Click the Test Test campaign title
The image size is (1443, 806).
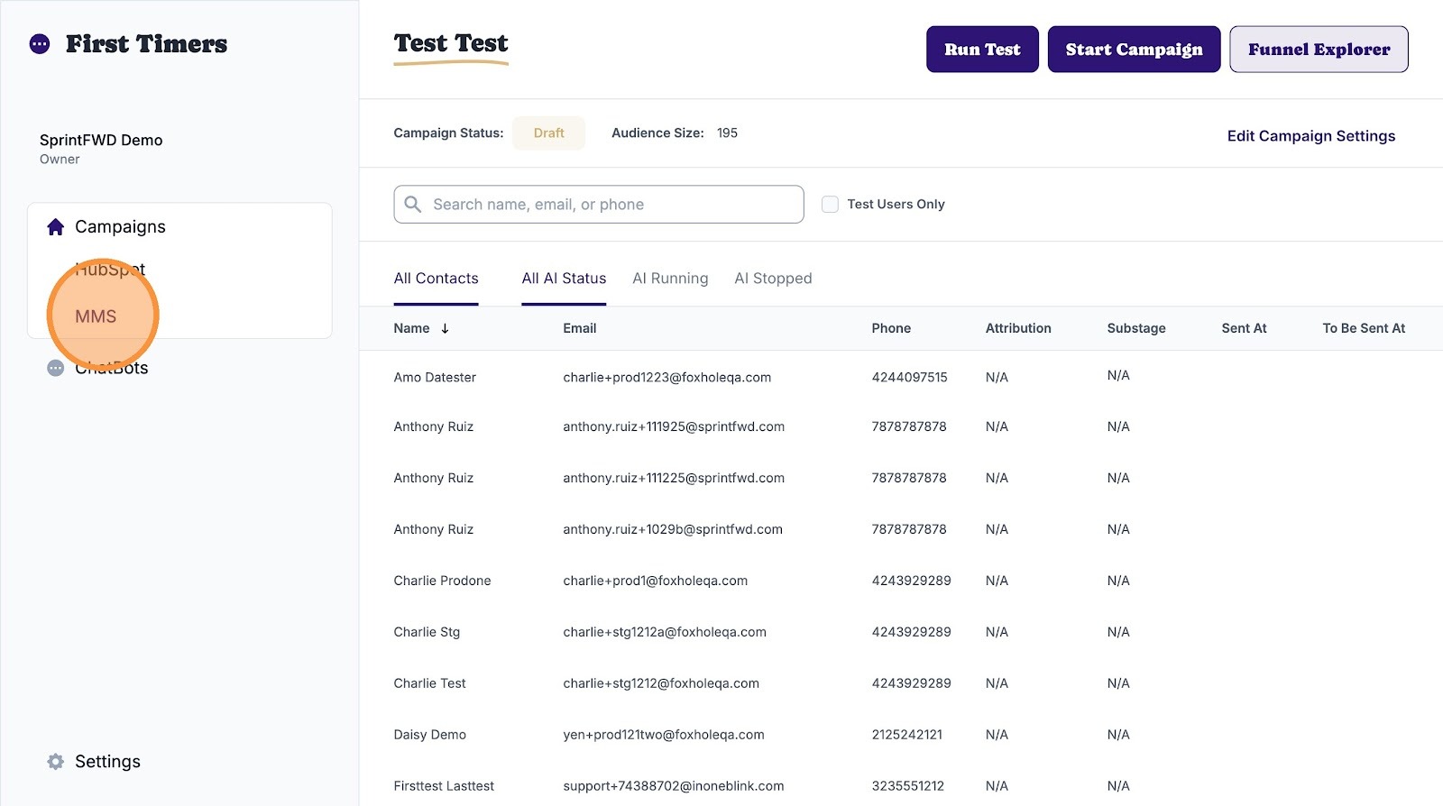point(451,43)
